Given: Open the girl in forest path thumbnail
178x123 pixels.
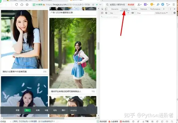Looking at the screenshot, I should pos(73,53).
